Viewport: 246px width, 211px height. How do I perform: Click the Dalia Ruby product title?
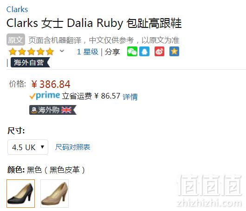click(x=94, y=23)
